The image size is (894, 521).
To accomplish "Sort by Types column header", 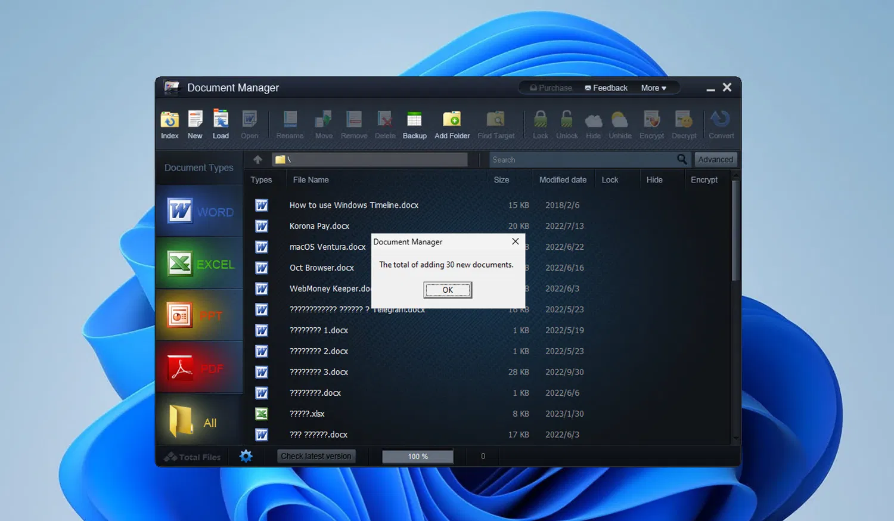I will pos(261,179).
